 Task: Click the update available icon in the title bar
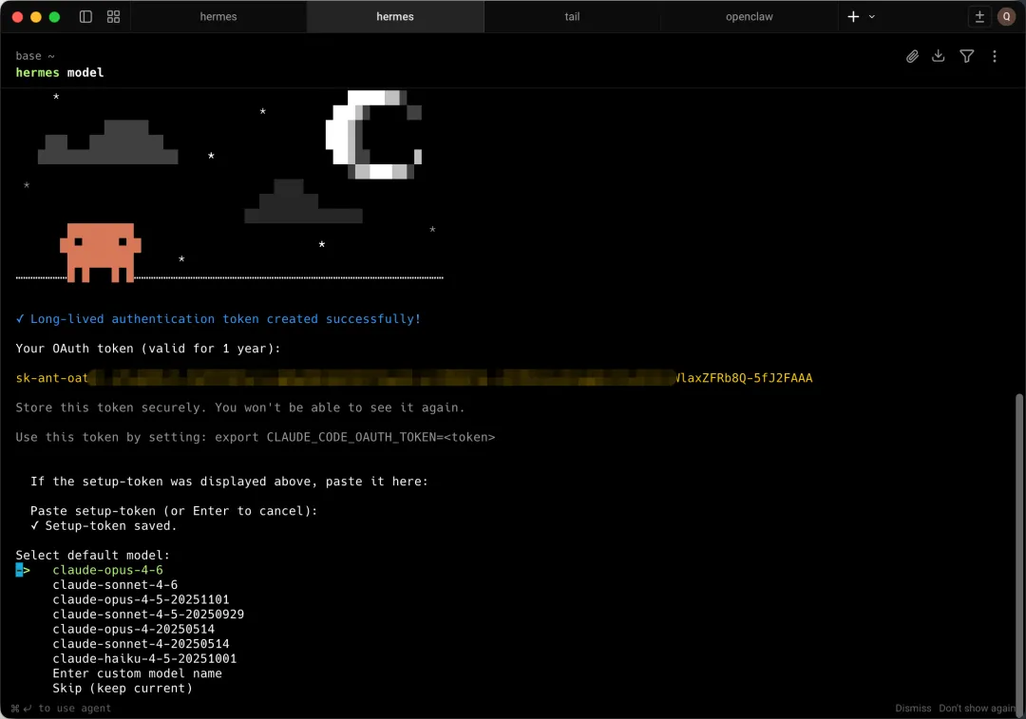coord(979,17)
